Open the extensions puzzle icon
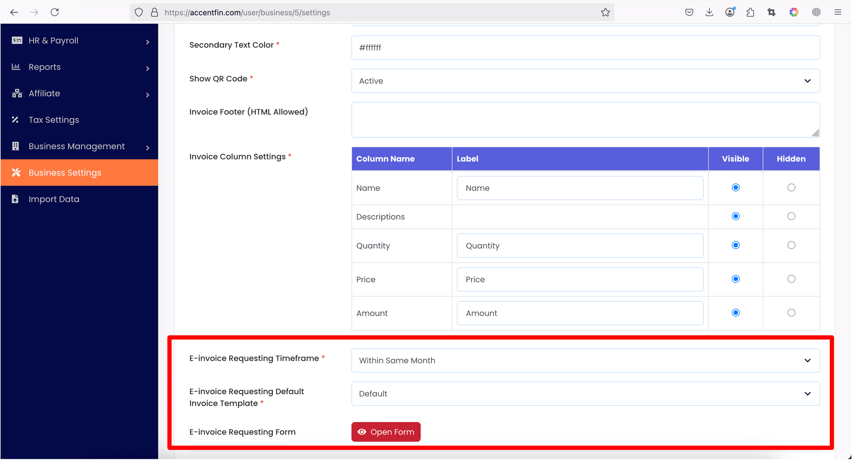The height and width of the screenshot is (460, 852). click(750, 12)
